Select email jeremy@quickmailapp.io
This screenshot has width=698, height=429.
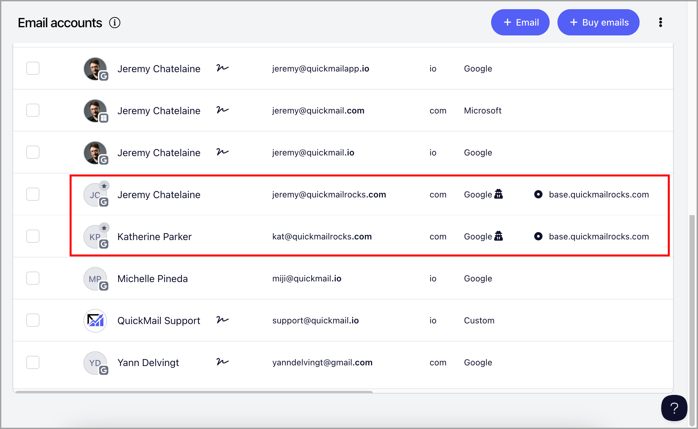pos(321,69)
